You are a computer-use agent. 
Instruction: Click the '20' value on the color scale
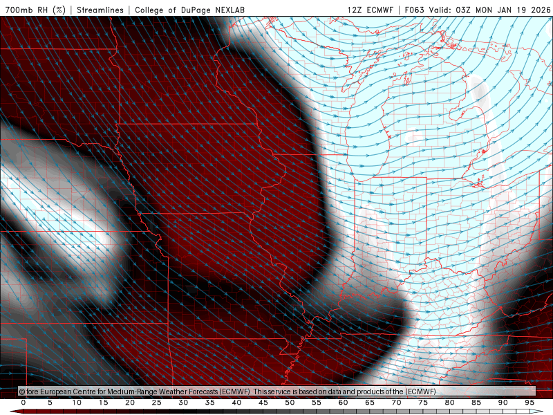point(130,403)
